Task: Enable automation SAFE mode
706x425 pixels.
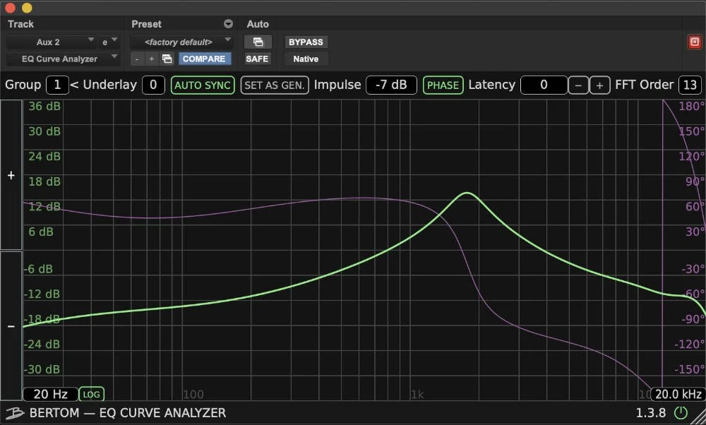Action: [x=257, y=59]
